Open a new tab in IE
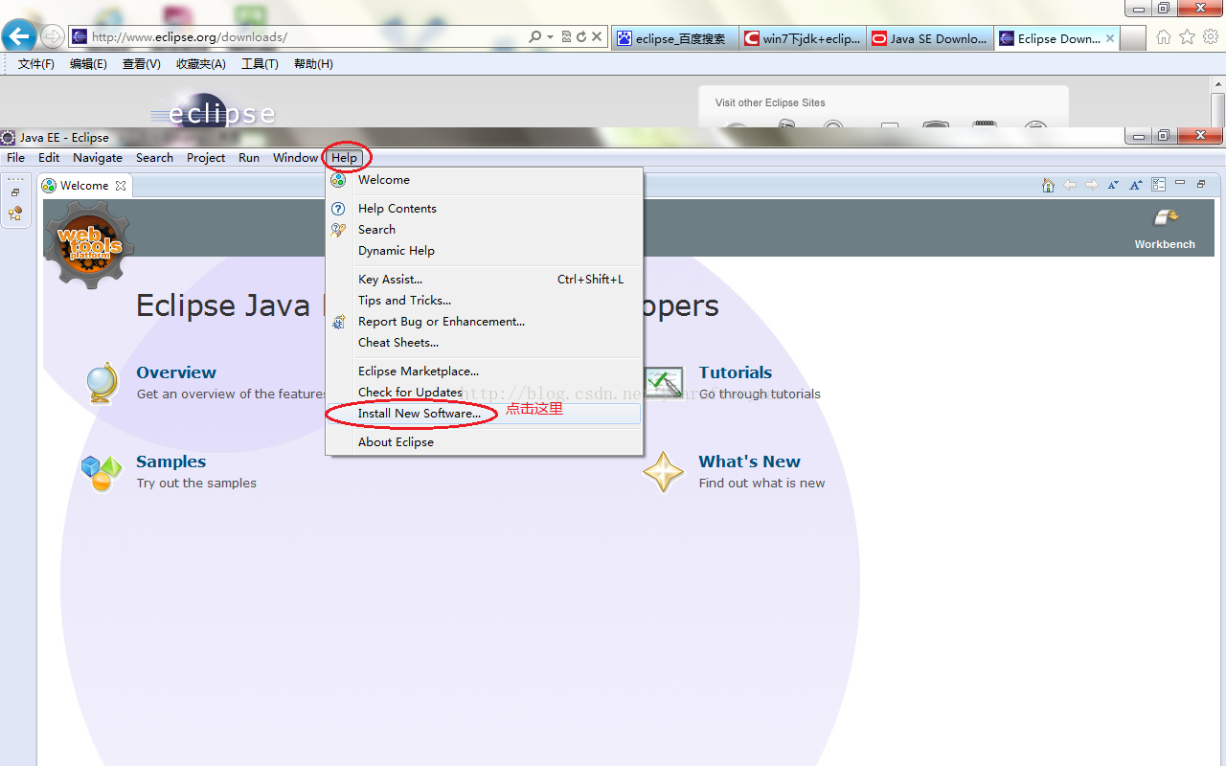This screenshot has width=1226, height=766. tap(1133, 38)
